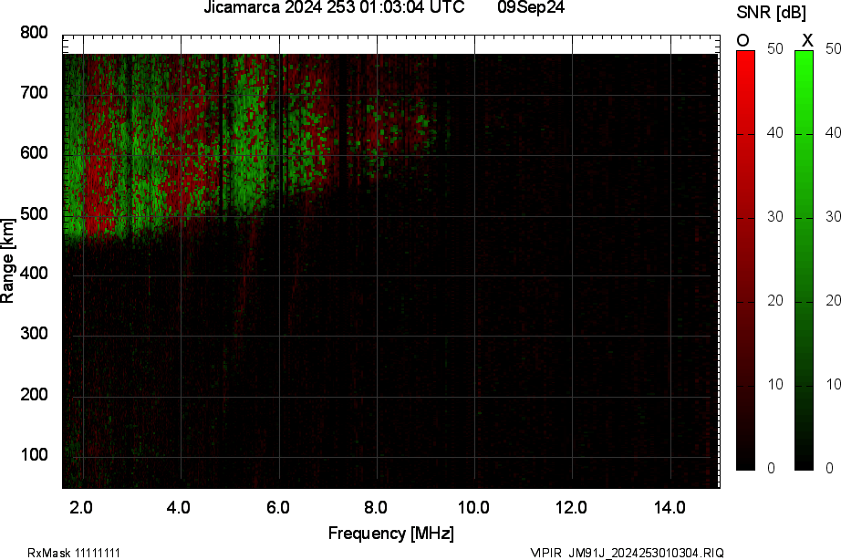Click the 4.0 frequency axis tick label
Viewport: 841px width, 560px height.
(x=179, y=507)
